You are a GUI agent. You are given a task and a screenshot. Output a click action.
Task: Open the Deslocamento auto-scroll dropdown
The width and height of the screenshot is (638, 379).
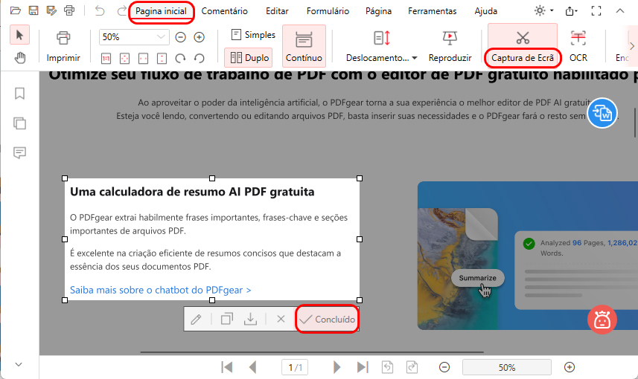coord(382,46)
